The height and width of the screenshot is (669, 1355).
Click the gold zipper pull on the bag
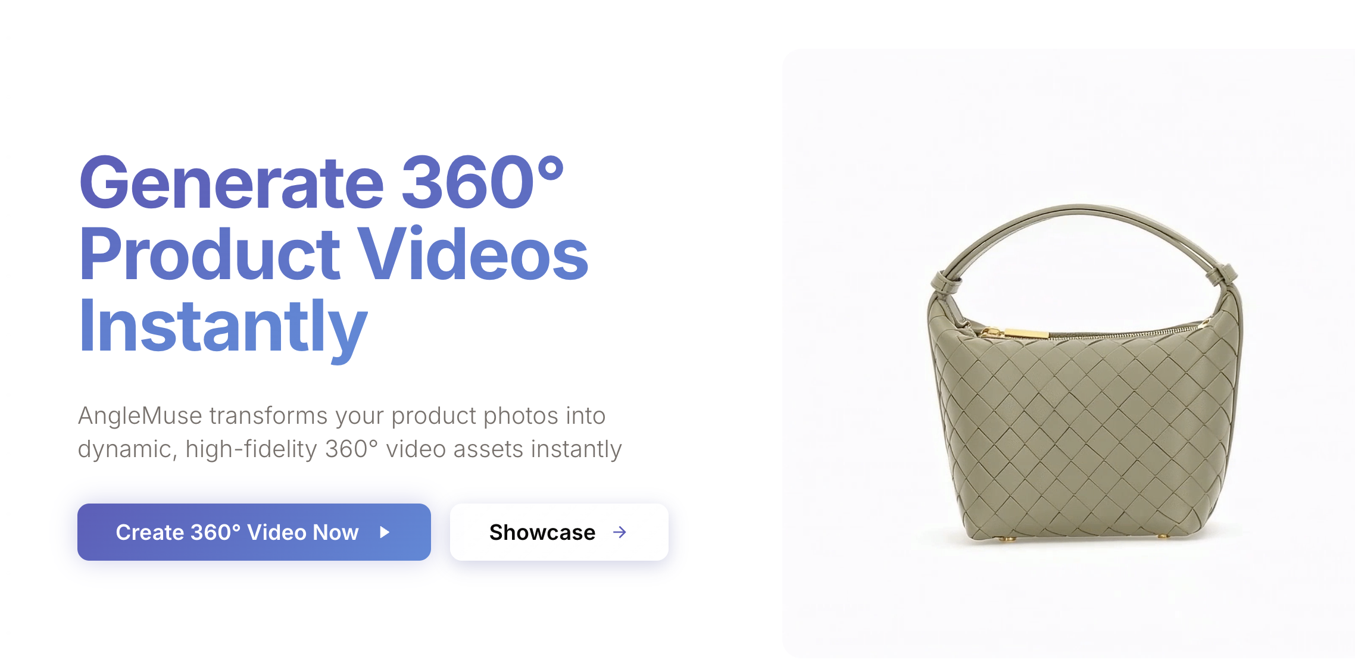point(1016,333)
